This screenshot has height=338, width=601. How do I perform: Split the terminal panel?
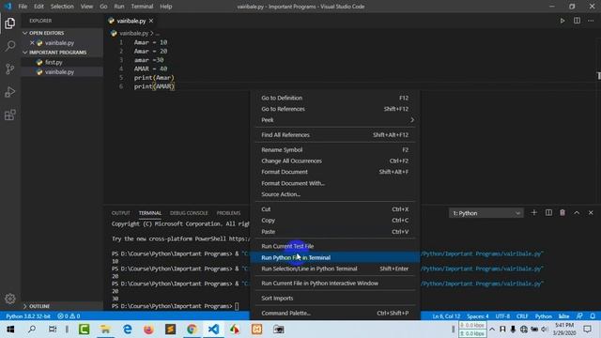tap(548, 213)
